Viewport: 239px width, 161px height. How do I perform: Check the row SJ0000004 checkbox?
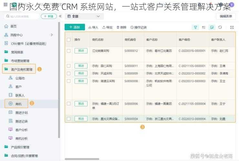(x=68, y=119)
